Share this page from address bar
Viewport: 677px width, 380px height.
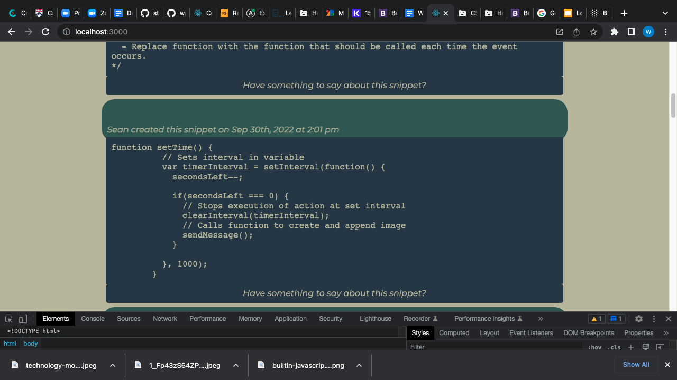pos(577,32)
